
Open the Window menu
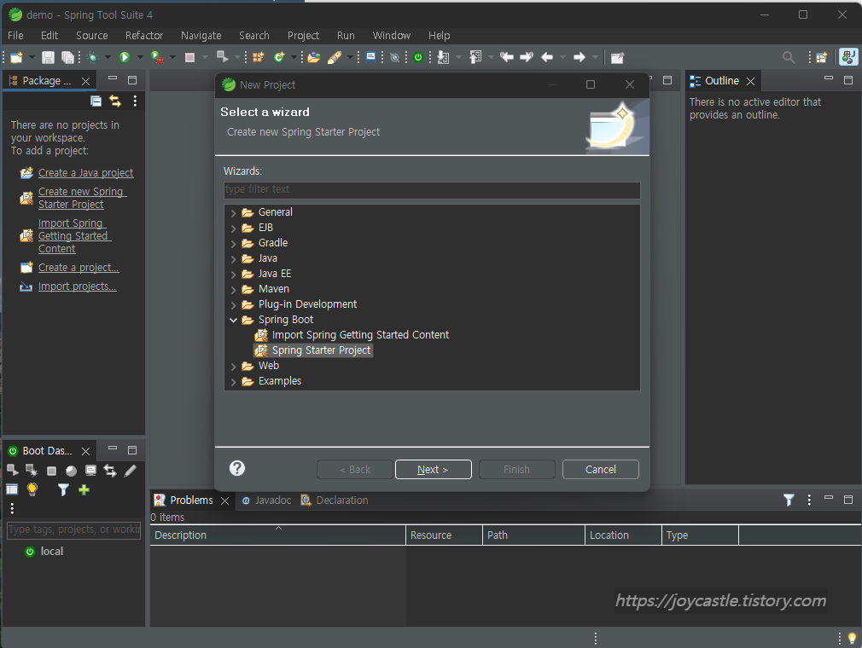coord(392,35)
